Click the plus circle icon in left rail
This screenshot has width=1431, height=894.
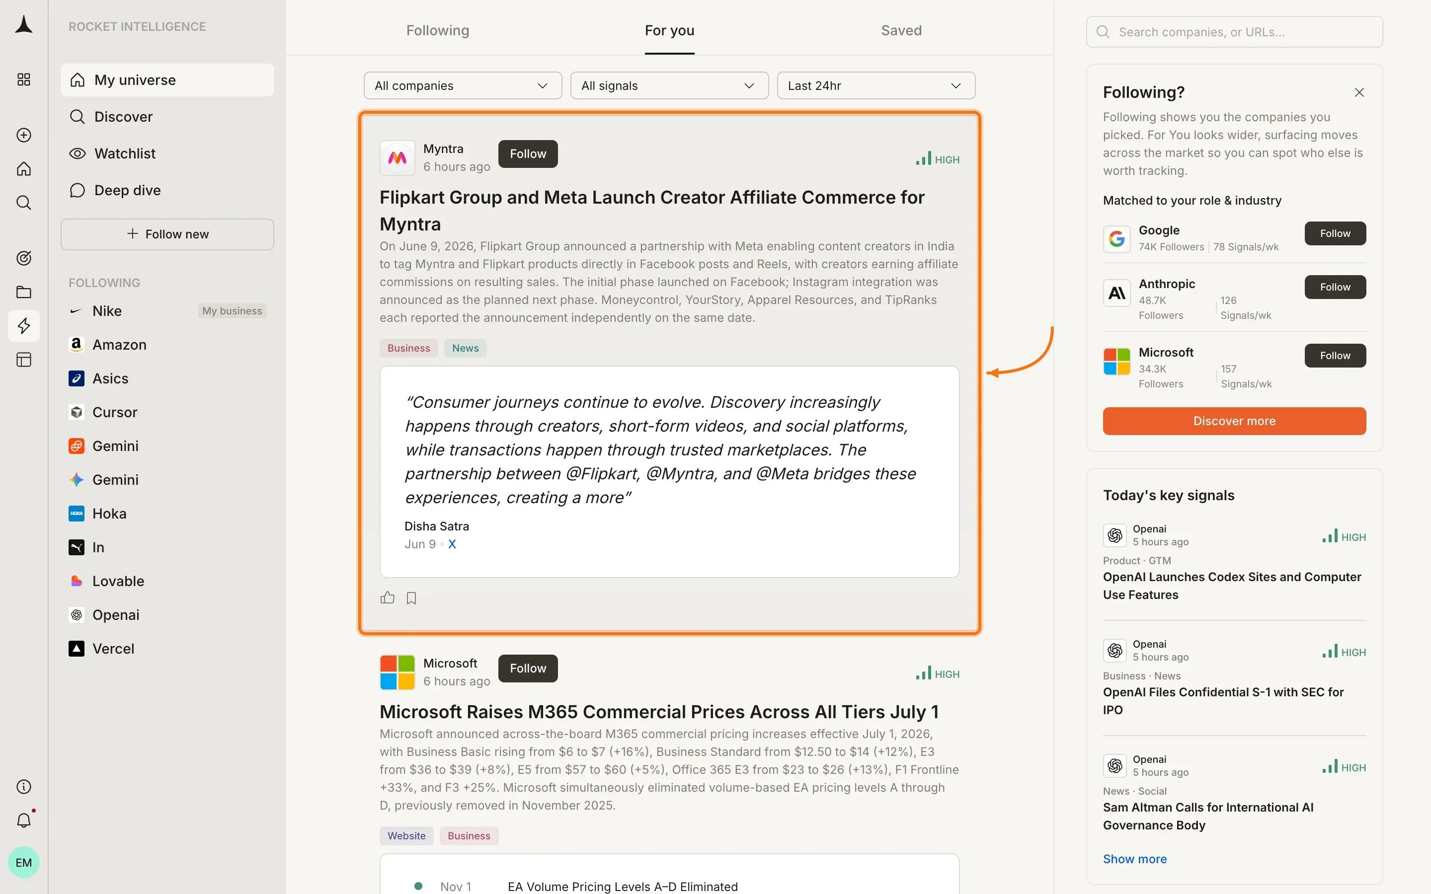pyautogui.click(x=24, y=135)
